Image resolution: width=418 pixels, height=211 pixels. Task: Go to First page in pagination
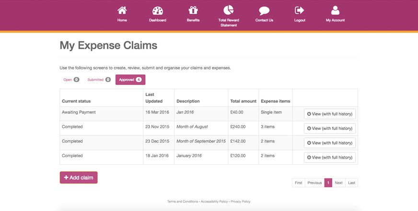pos(299,183)
